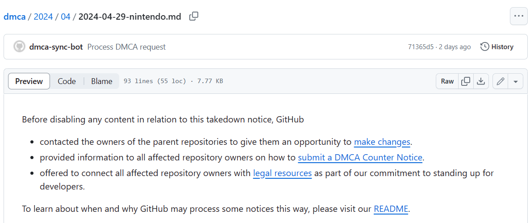Image resolution: width=530 pixels, height=223 pixels.
Task: View commit 71365d5 details
Action: pos(421,47)
